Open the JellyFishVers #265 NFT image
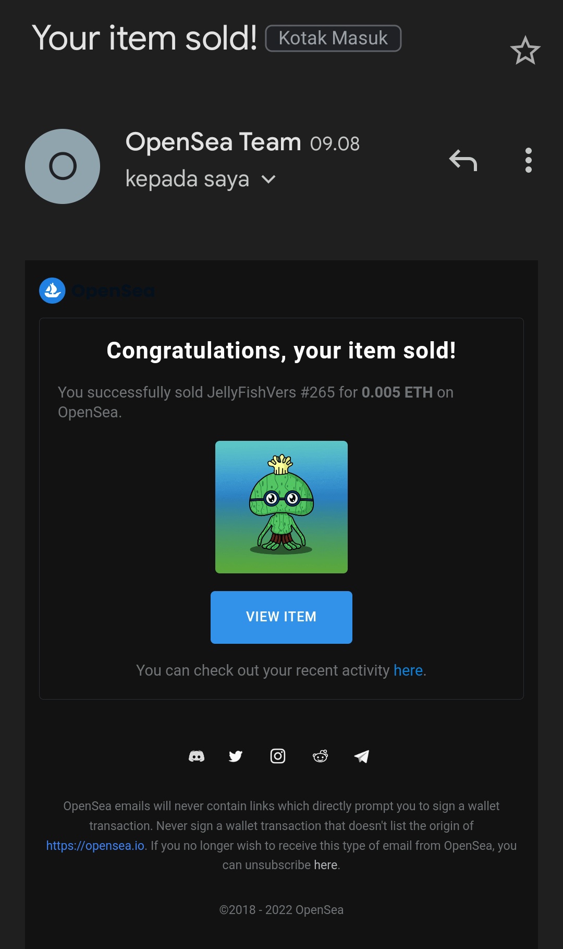The height and width of the screenshot is (949, 563). point(281,507)
